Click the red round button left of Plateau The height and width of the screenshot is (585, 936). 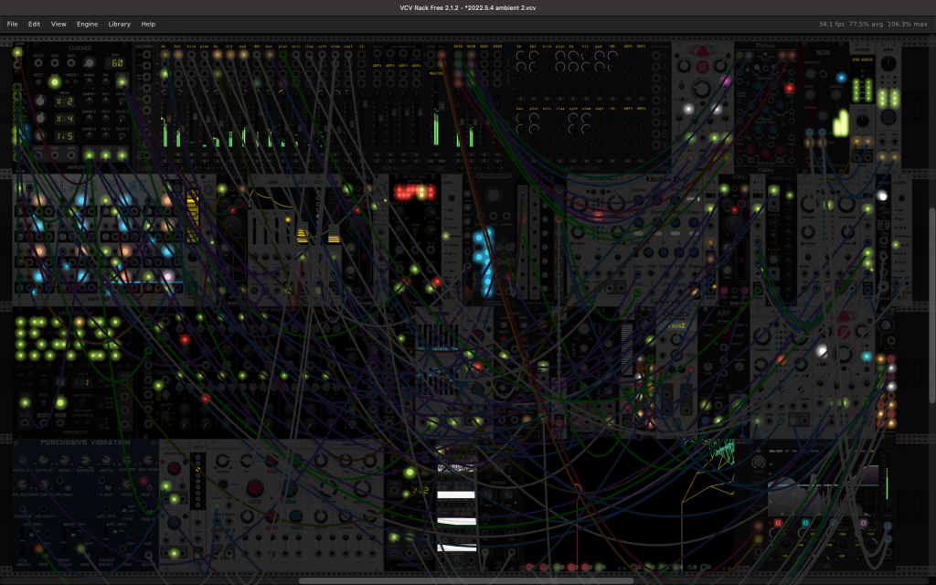pos(703,66)
